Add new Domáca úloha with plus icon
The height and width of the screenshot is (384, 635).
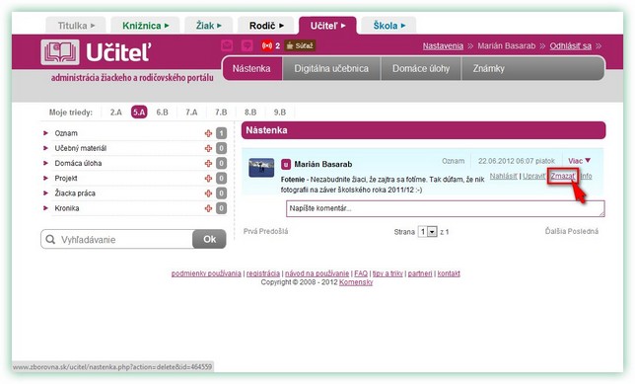[208, 164]
